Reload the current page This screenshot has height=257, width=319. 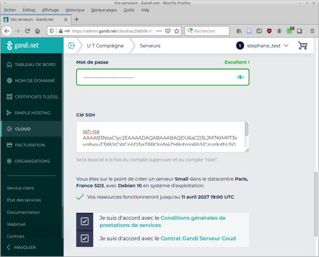click(x=27, y=31)
